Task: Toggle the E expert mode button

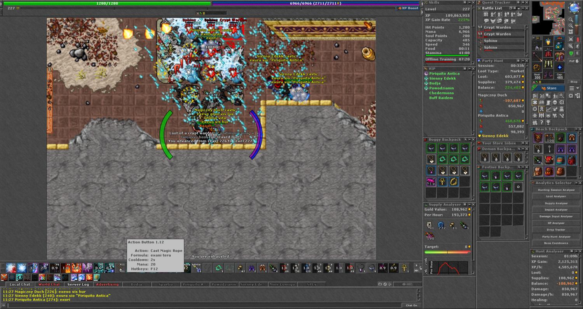Action: click(x=578, y=53)
